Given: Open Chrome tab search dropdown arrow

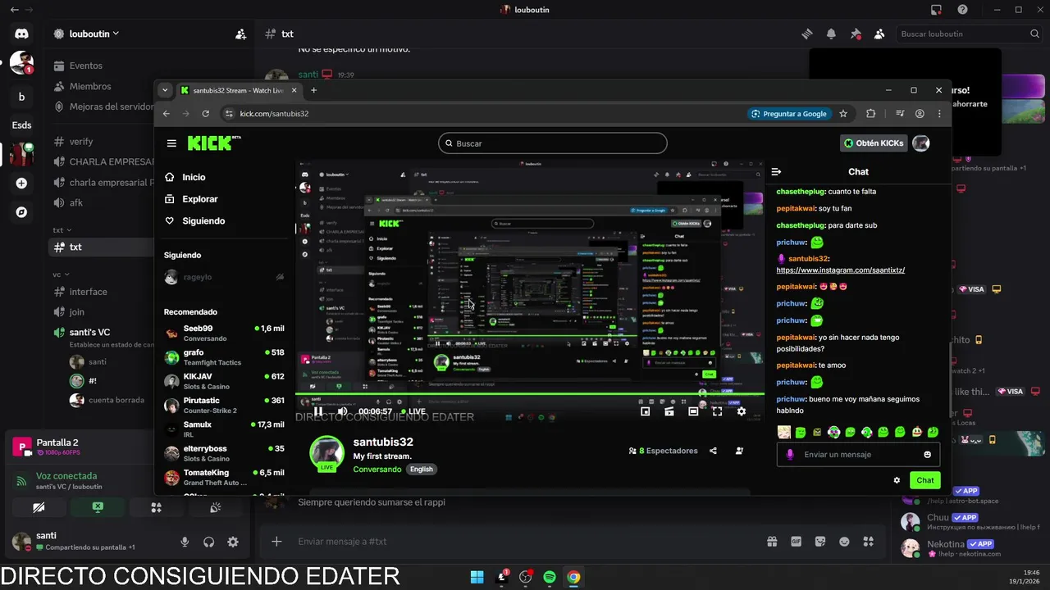Looking at the screenshot, I should (165, 90).
